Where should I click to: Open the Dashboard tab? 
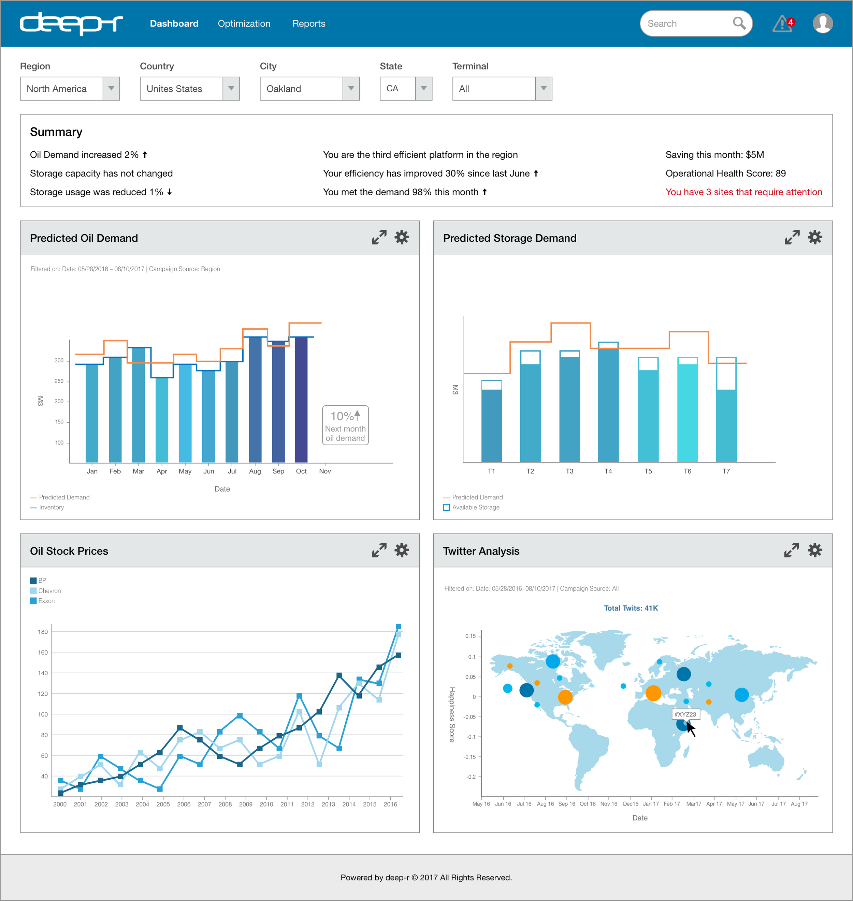pos(174,24)
